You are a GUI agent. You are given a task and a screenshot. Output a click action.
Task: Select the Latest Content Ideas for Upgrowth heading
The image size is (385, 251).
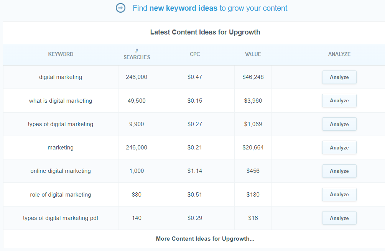(205, 32)
